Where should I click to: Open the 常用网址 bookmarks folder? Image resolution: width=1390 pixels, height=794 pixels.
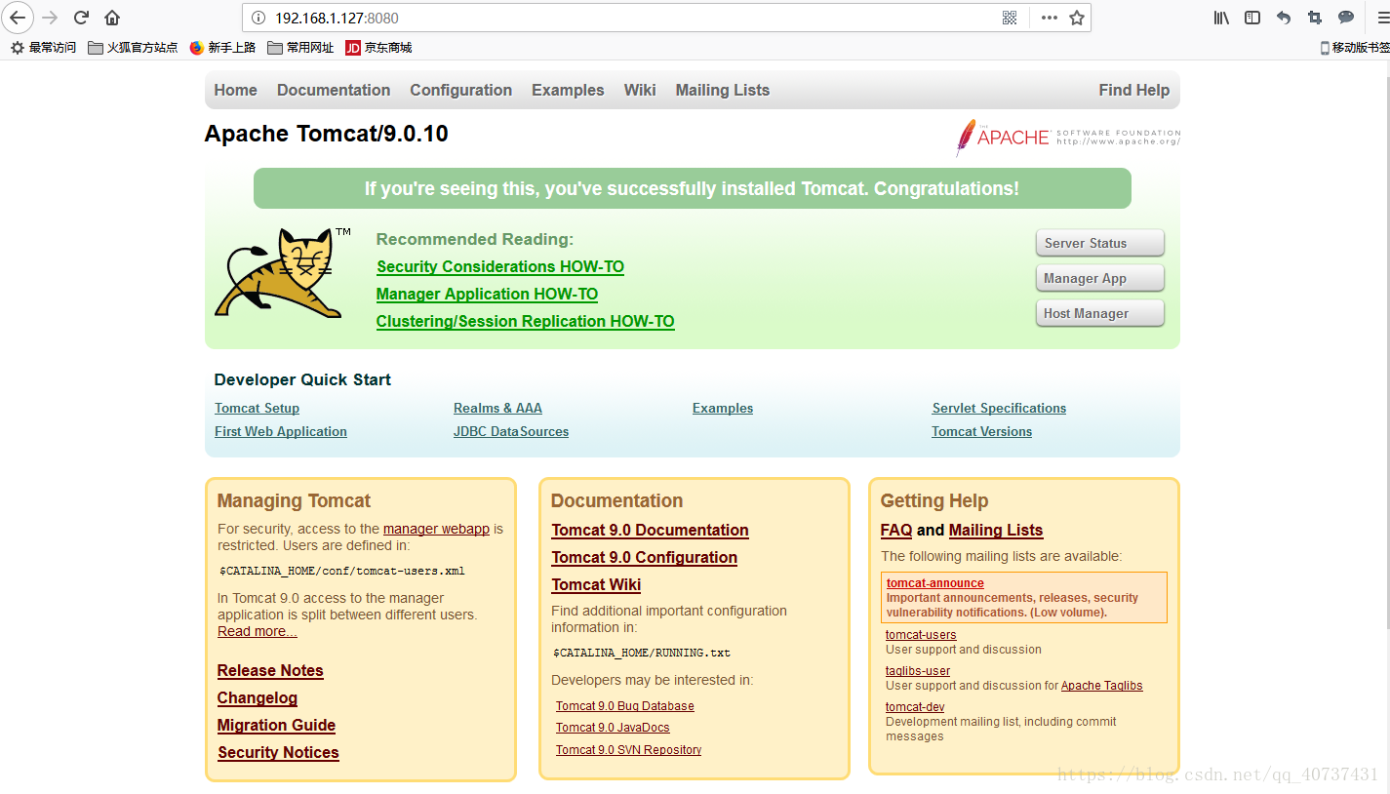(300, 47)
